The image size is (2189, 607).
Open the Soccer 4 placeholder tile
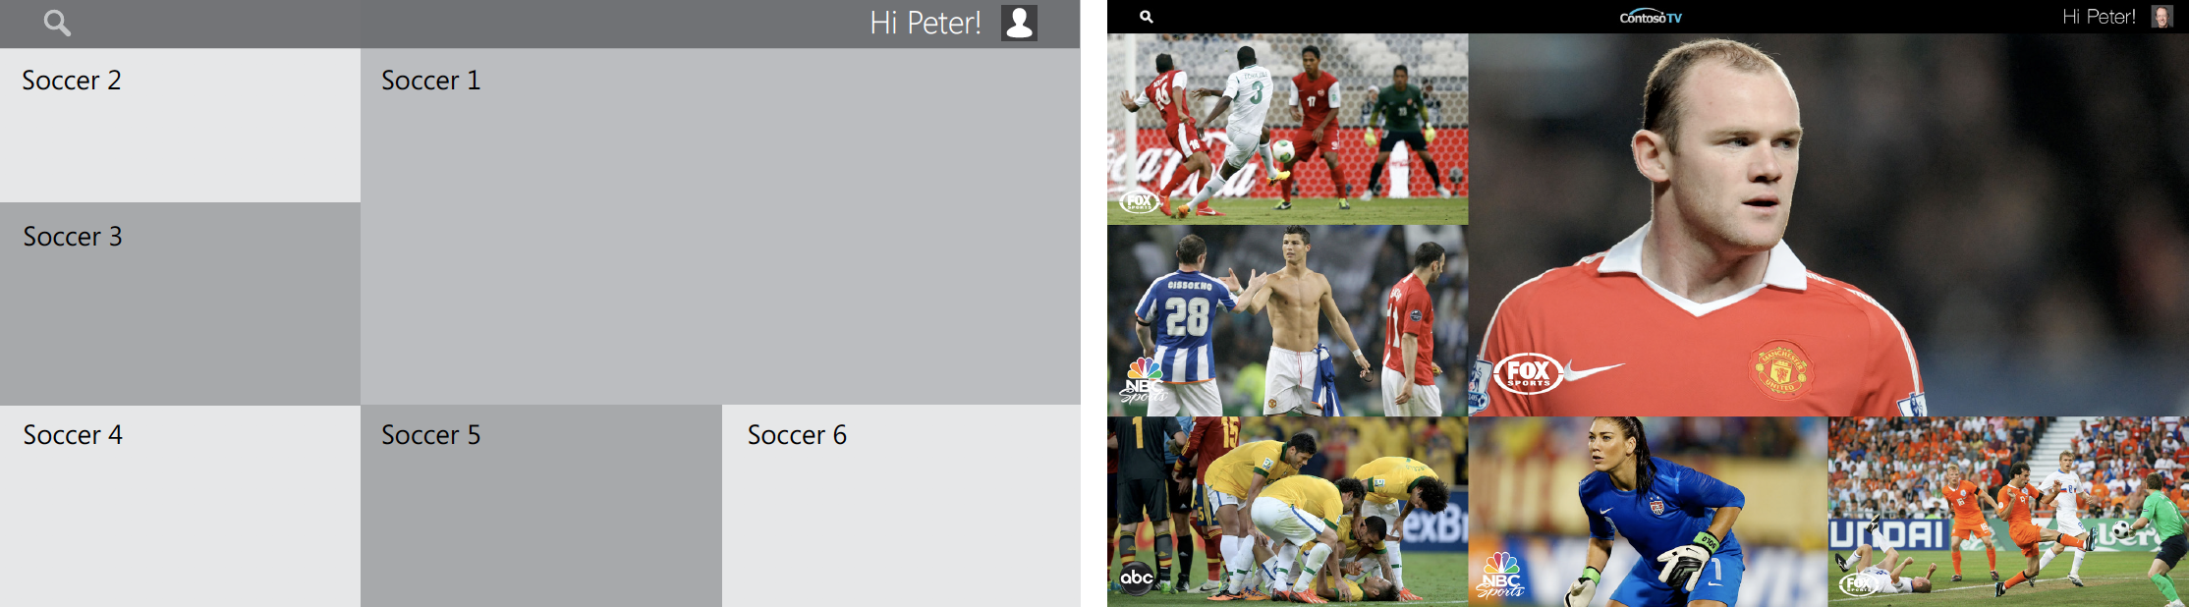click(x=180, y=506)
